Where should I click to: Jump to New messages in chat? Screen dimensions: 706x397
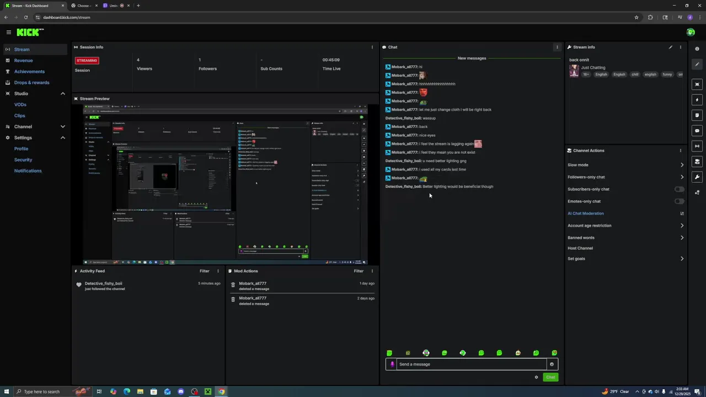472,58
